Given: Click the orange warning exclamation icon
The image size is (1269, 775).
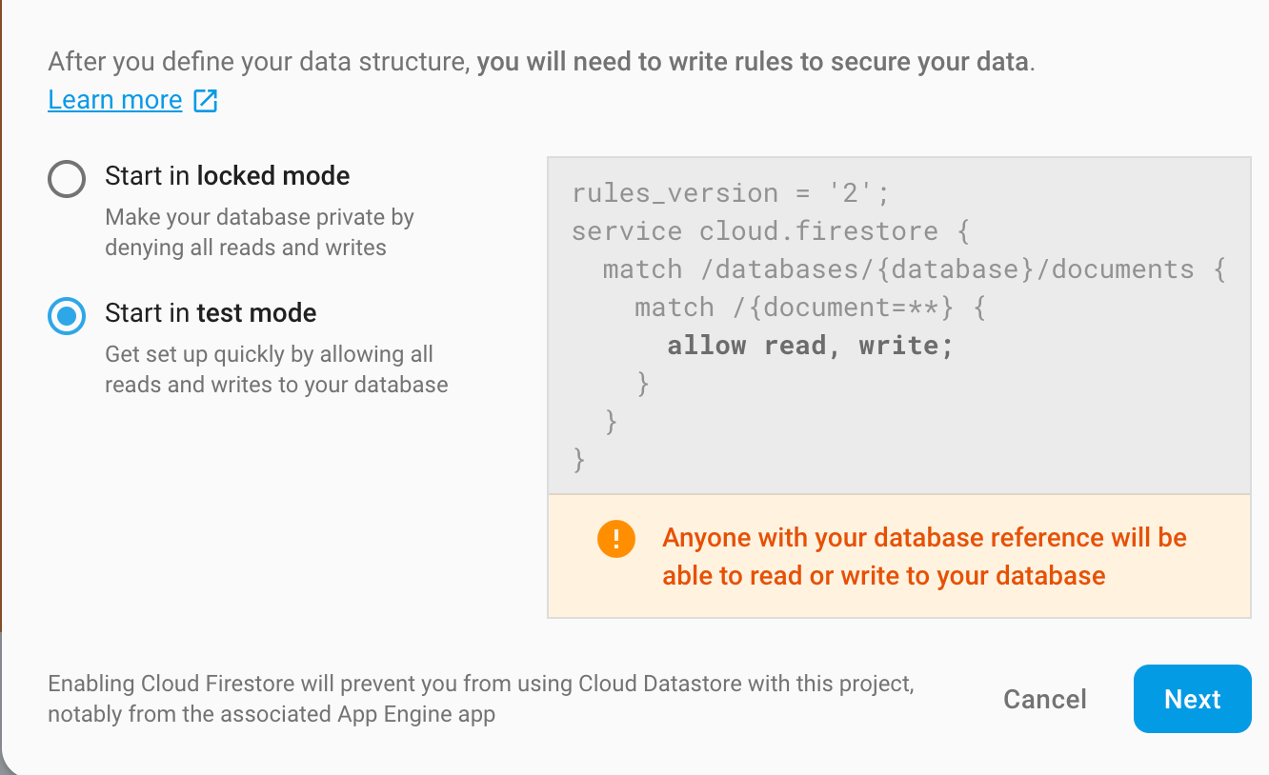Looking at the screenshot, I should [x=615, y=539].
